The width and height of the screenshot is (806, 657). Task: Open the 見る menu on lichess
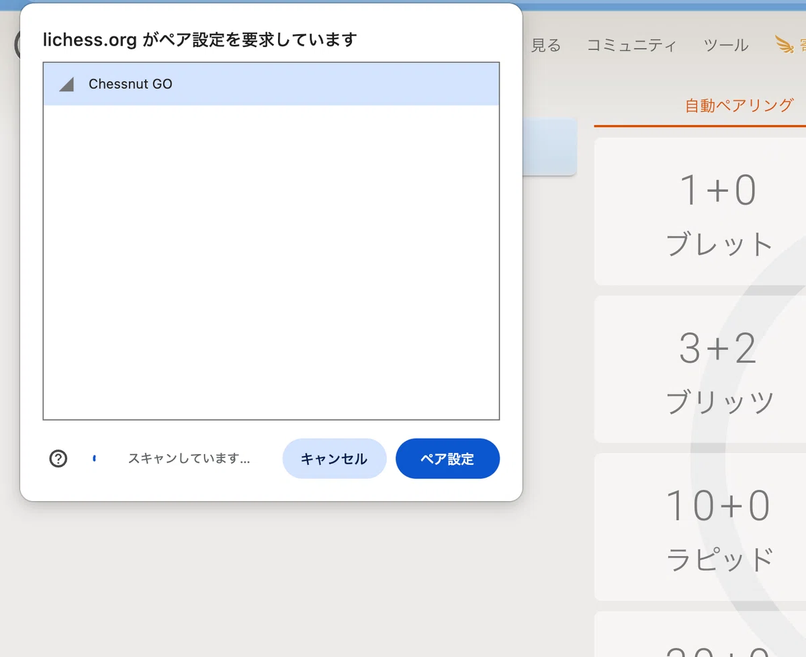[x=545, y=45]
